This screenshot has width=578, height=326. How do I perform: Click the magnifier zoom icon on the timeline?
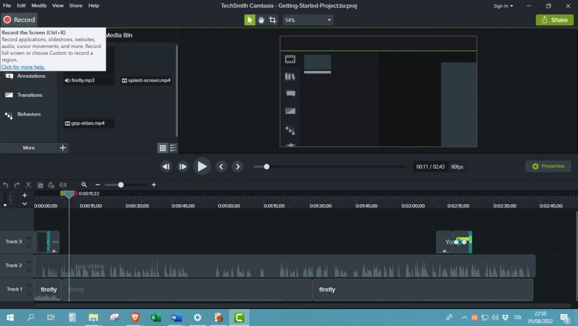pyautogui.click(x=84, y=184)
